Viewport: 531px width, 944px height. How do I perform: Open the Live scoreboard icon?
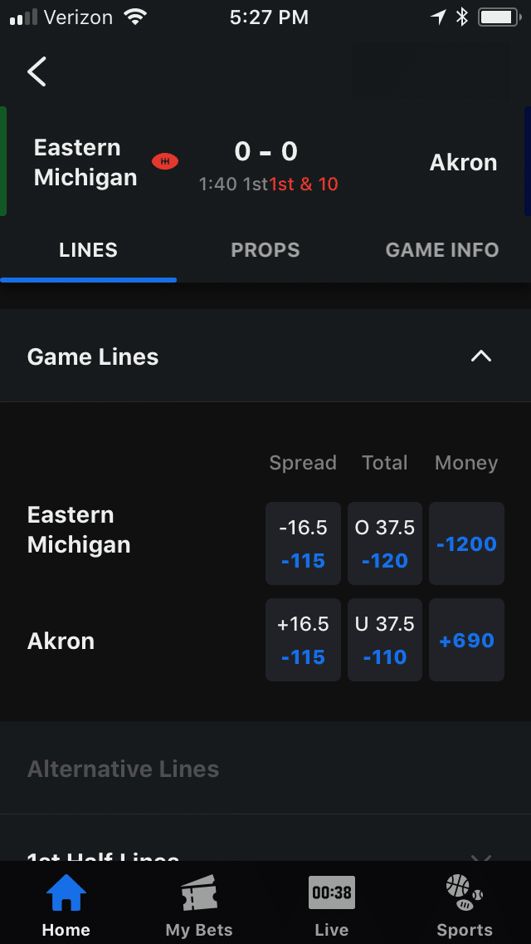(x=331, y=892)
